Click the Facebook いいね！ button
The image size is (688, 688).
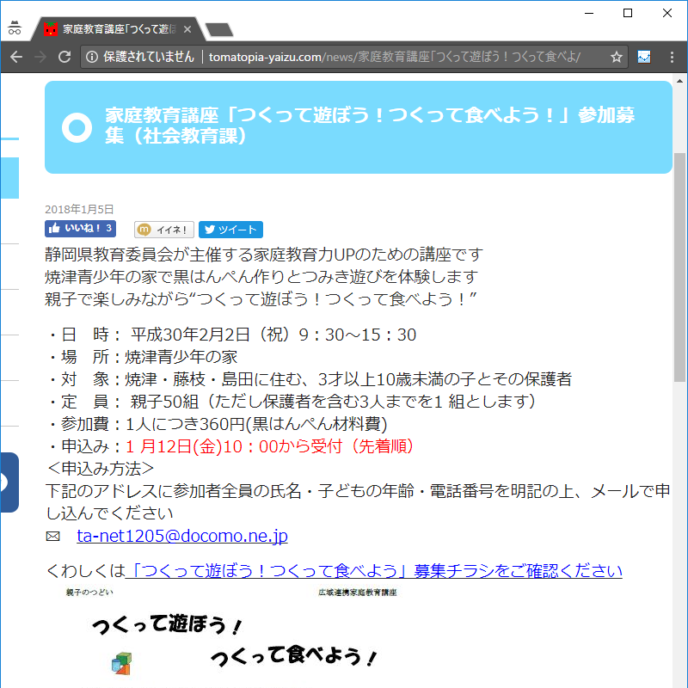[x=80, y=229]
